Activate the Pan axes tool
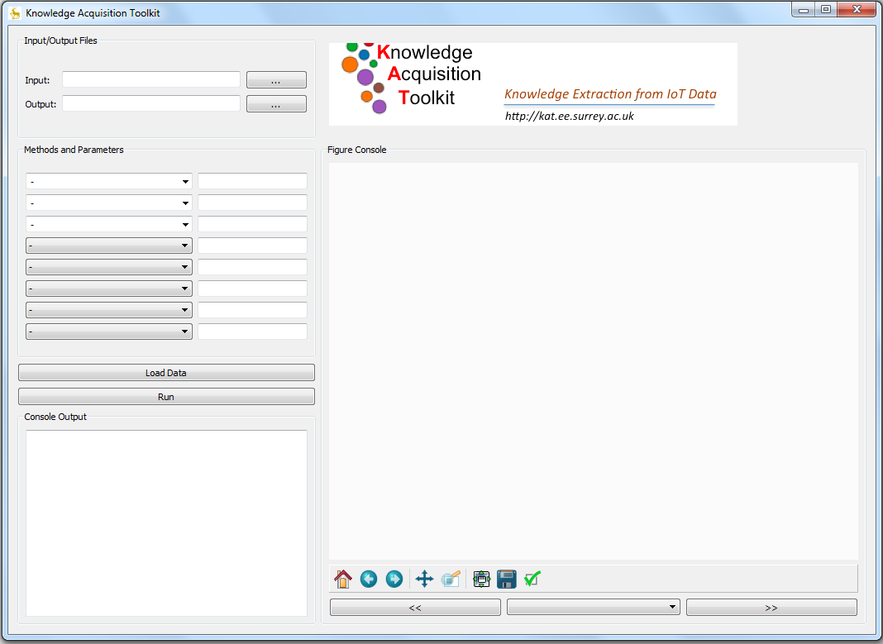Screen dimensions: 883x644 tap(424, 579)
